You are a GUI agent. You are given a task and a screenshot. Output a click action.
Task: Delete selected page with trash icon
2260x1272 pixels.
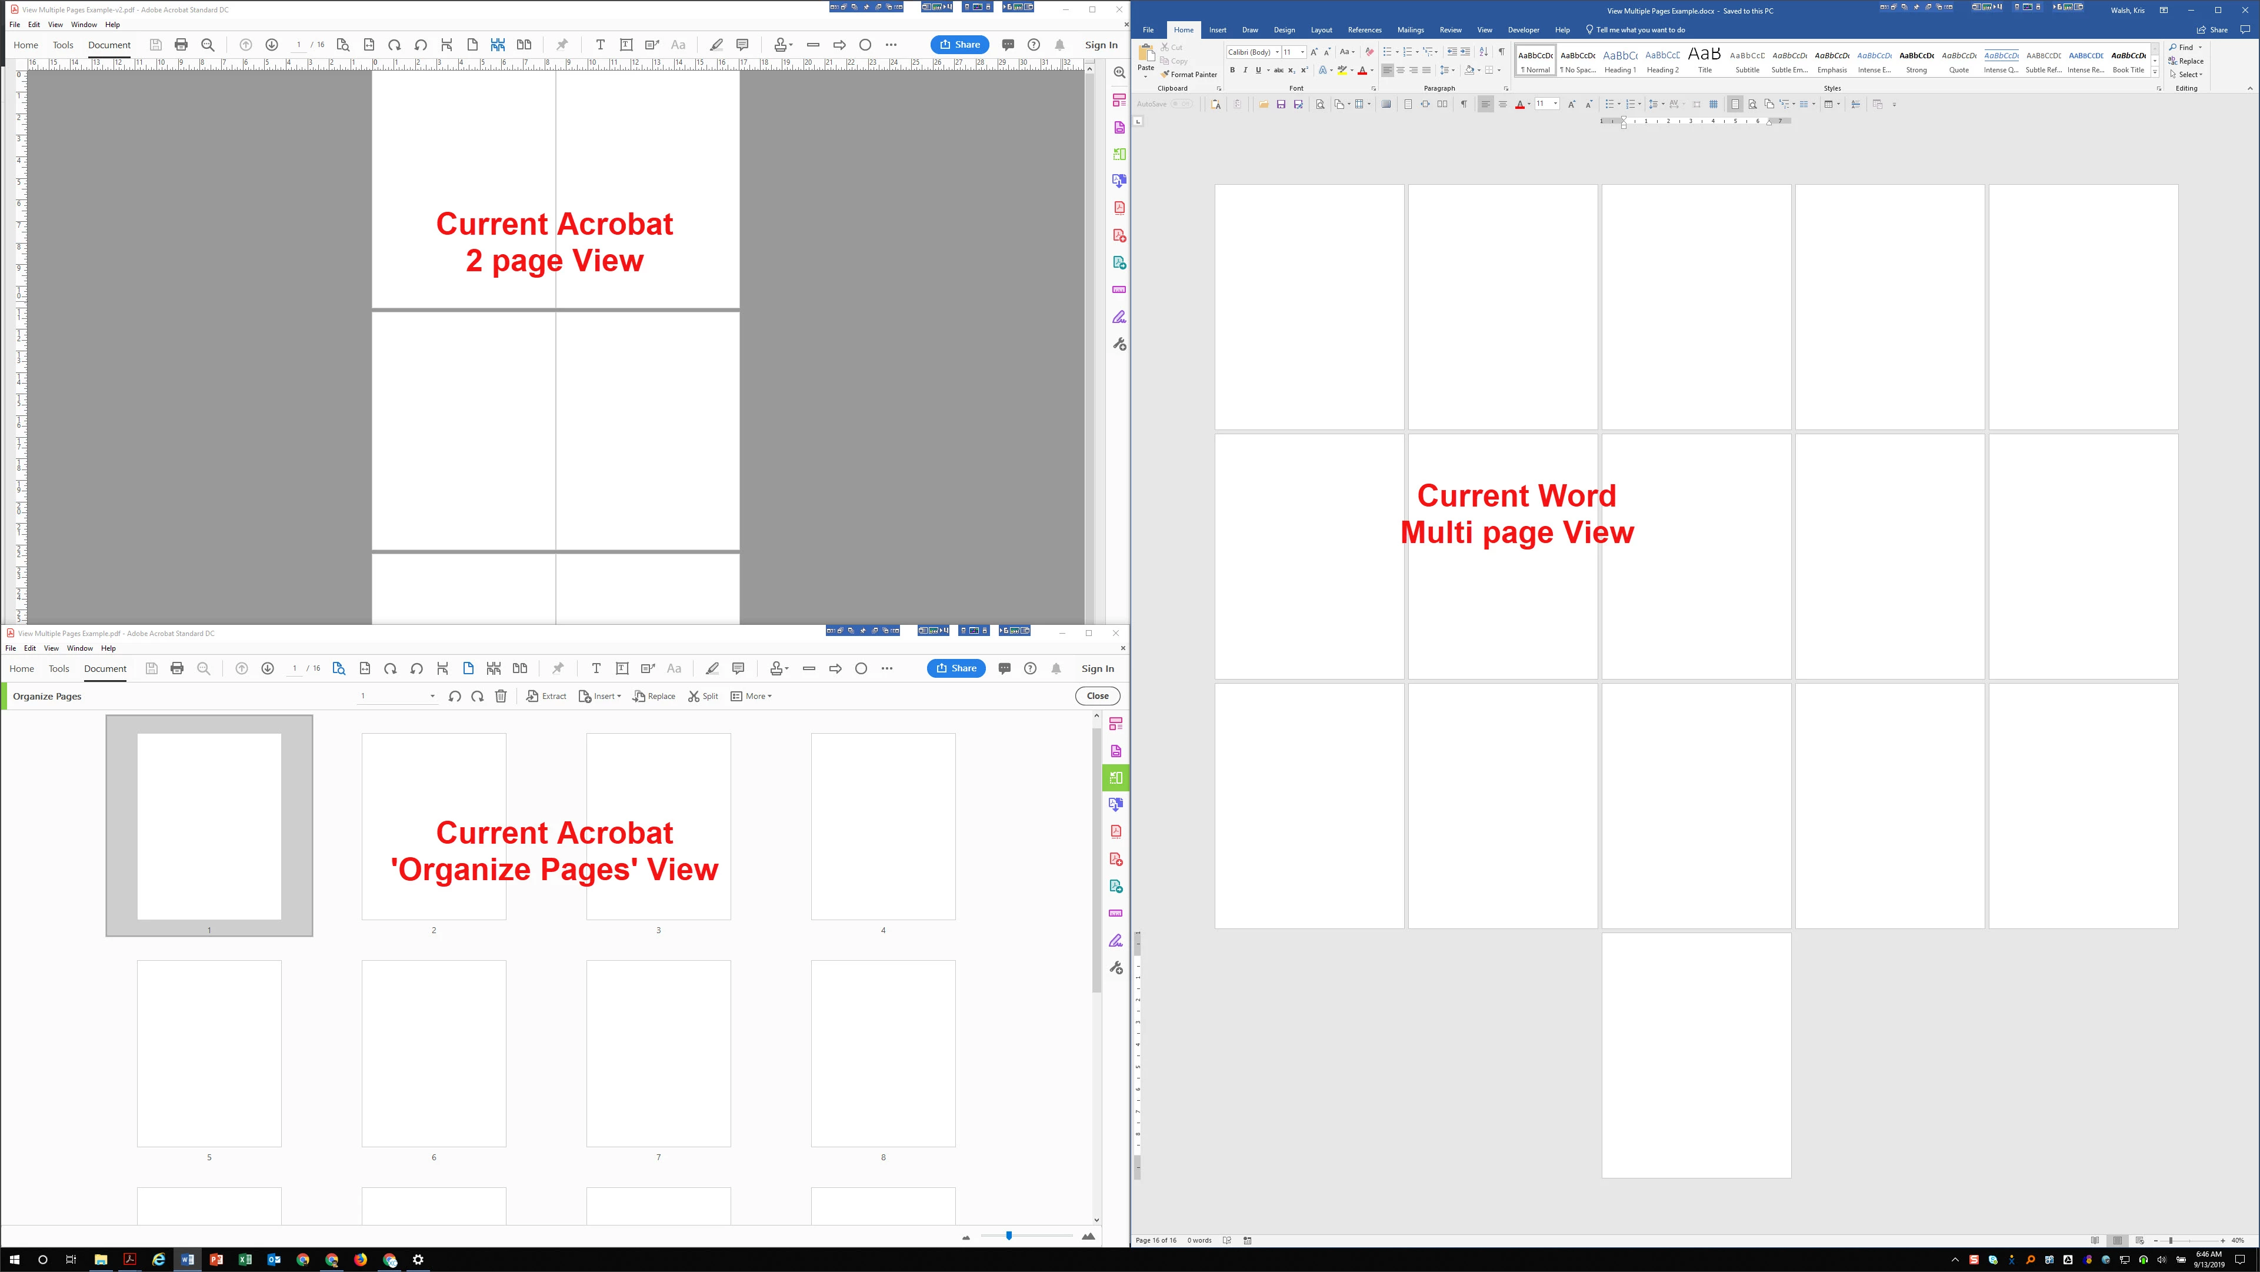[501, 697]
